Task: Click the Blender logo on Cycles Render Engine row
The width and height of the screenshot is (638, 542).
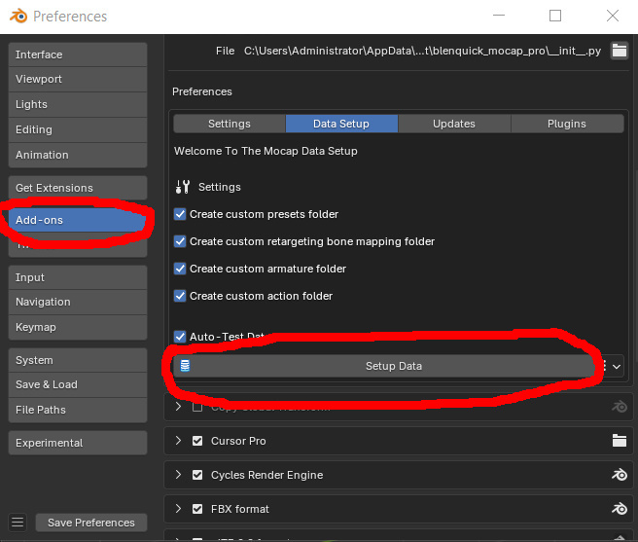Action: (x=620, y=475)
